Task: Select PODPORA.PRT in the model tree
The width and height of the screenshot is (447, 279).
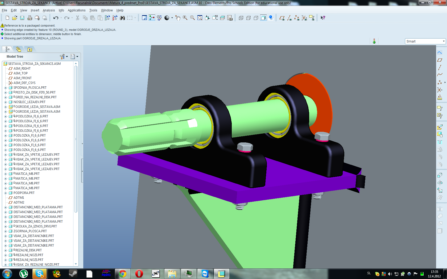Action: tap(24, 193)
